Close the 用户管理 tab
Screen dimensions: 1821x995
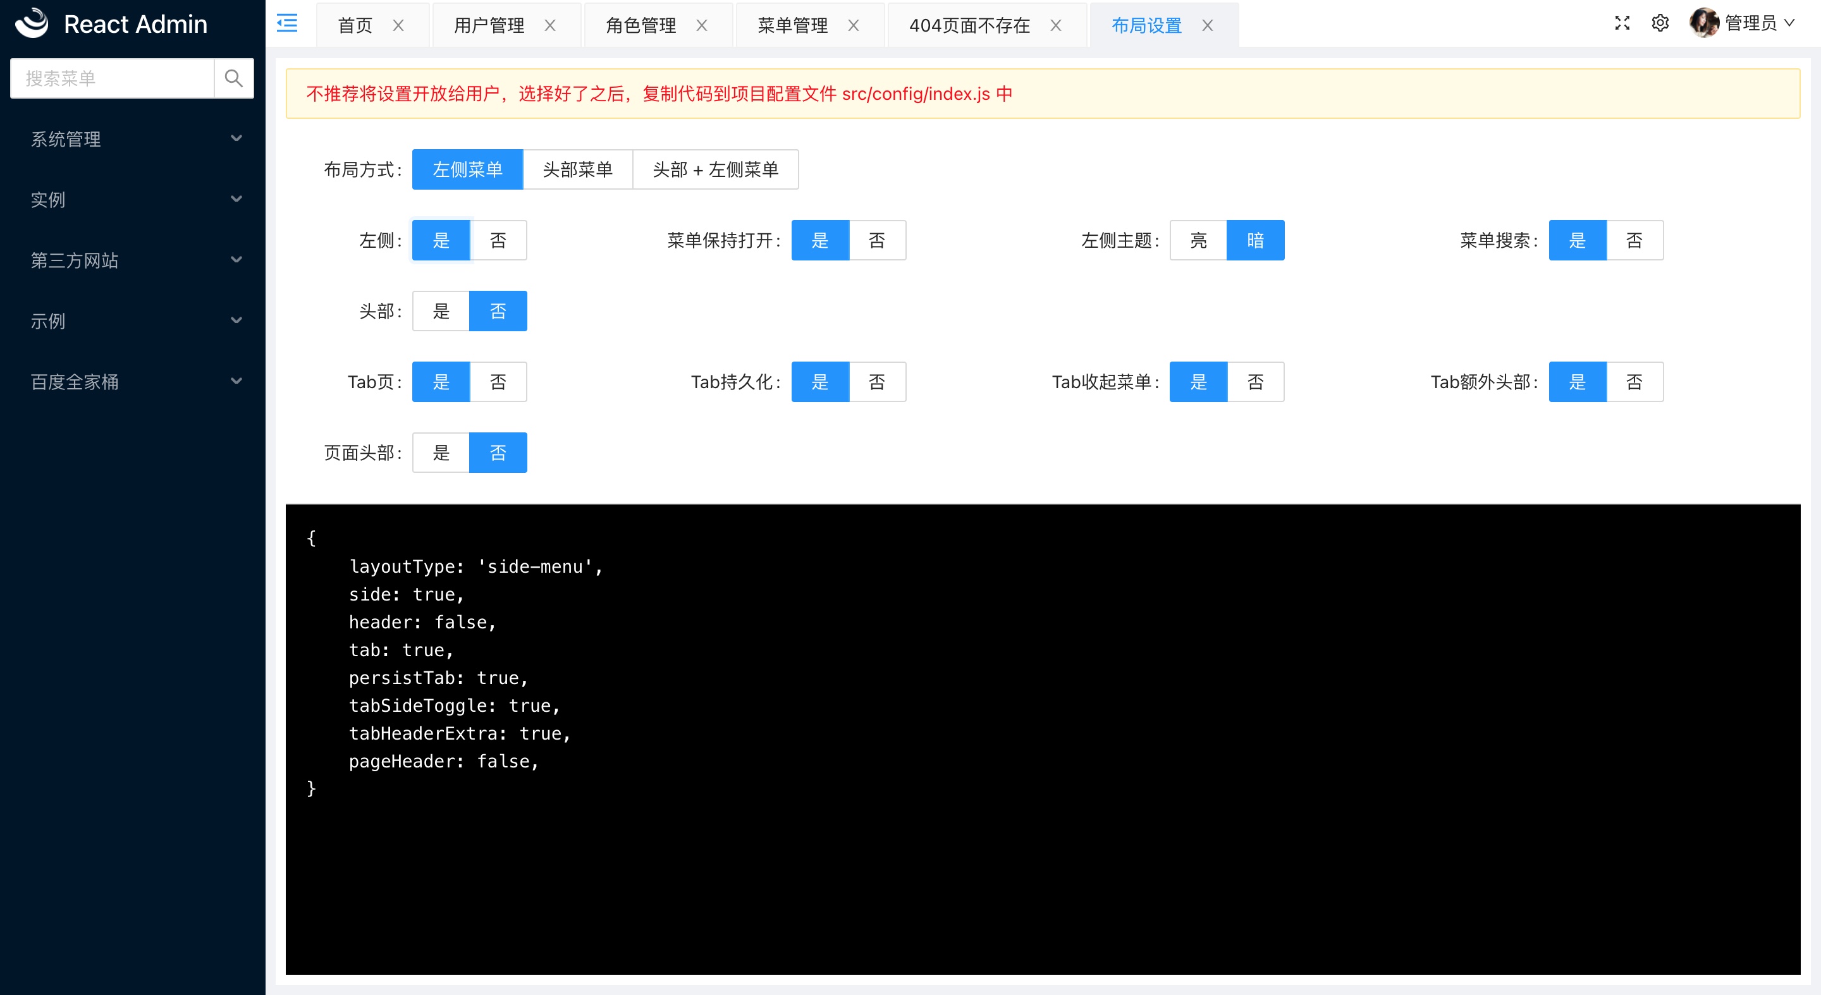[550, 25]
